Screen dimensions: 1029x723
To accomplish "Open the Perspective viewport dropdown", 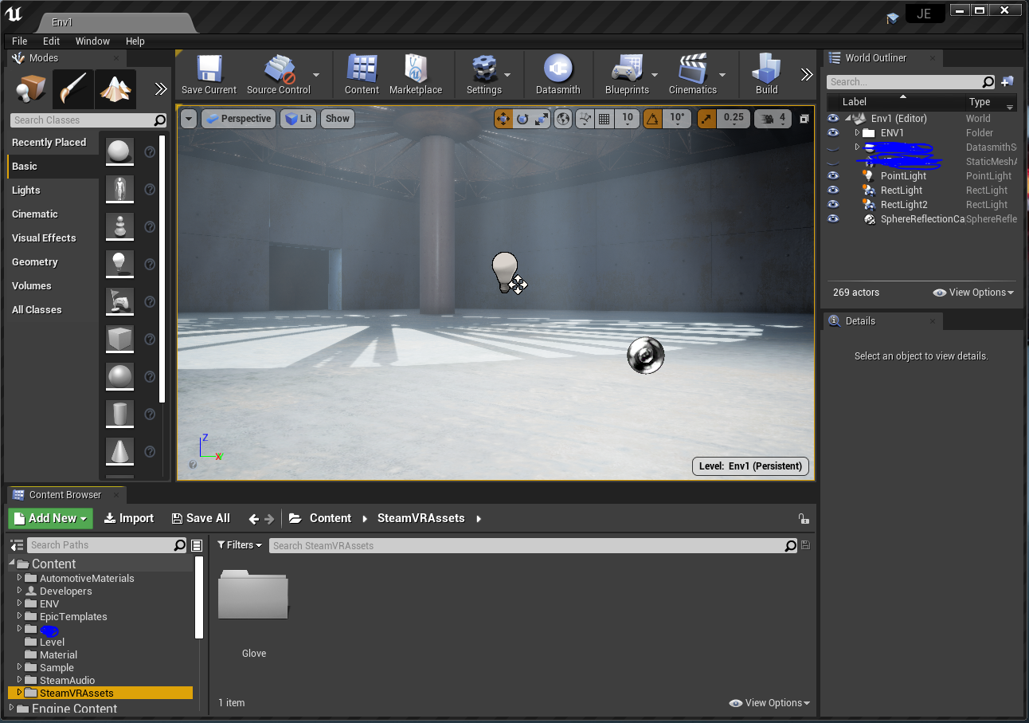I will pos(238,118).
